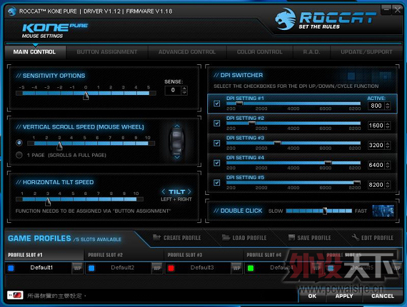407x307 pixels.
Task: Click the 8200 DPI value field
Action: pos(376,185)
